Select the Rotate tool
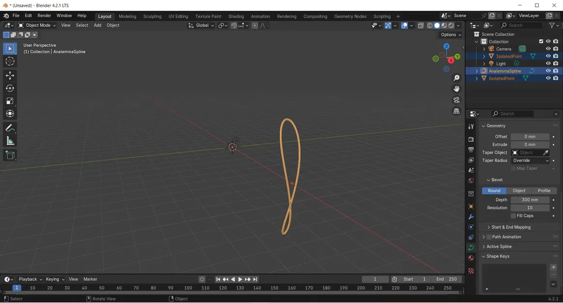The height and width of the screenshot is (303, 563). coord(10,88)
